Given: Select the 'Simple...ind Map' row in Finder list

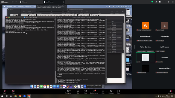Looking at the screenshot, I should pos(115,38).
